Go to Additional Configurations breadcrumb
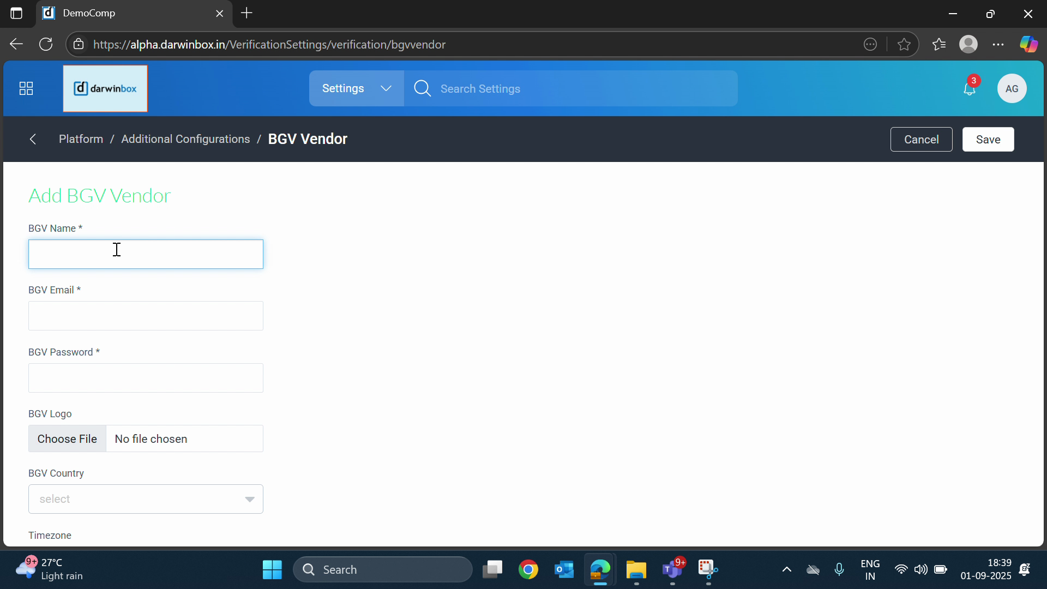Image resolution: width=1047 pixels, height=589 pixels. click(185, 139)
